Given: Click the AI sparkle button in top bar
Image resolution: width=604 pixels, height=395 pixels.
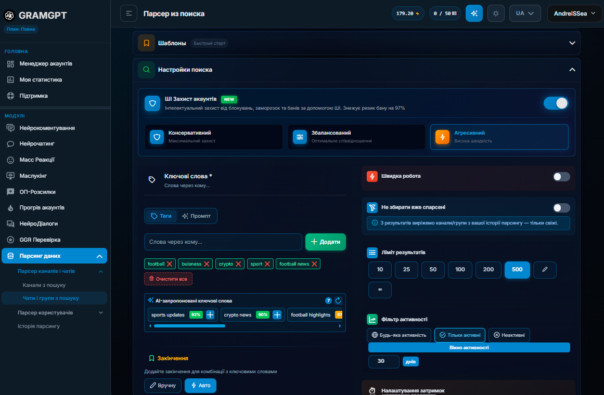Looking at the screenshot, I should (474, 14).
